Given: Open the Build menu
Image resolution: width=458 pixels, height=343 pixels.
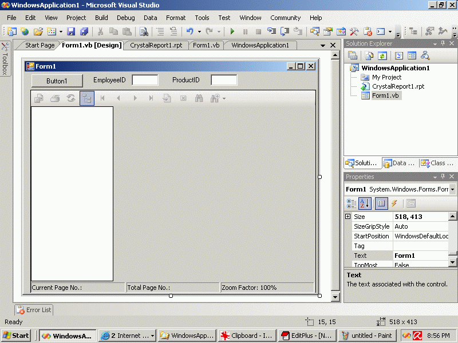Looking at the screenshot, I should pos(101,18).
